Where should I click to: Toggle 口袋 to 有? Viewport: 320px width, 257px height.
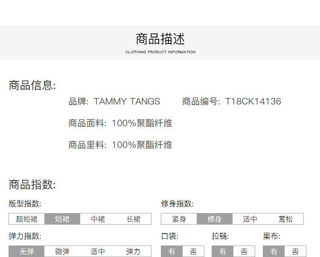click(172, 251)
